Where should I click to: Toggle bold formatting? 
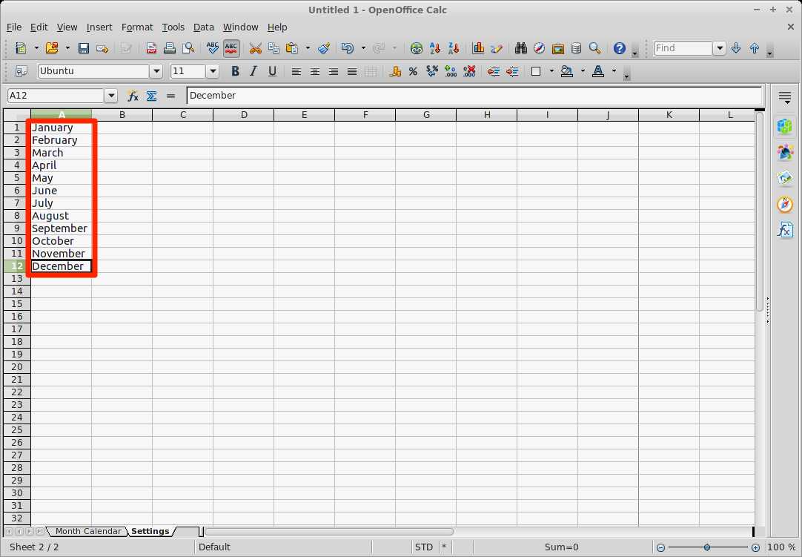coord(234,71)
